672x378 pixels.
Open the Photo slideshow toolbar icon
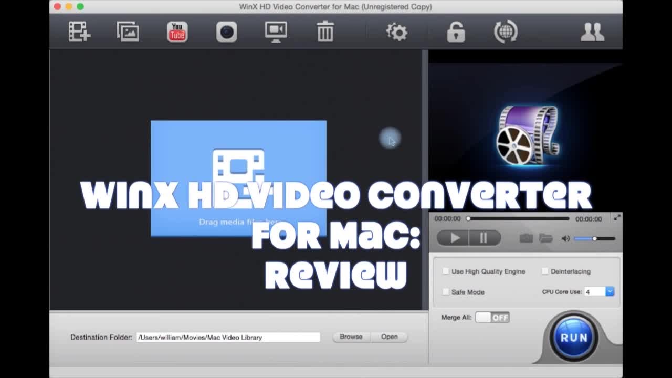pos(128,31)
